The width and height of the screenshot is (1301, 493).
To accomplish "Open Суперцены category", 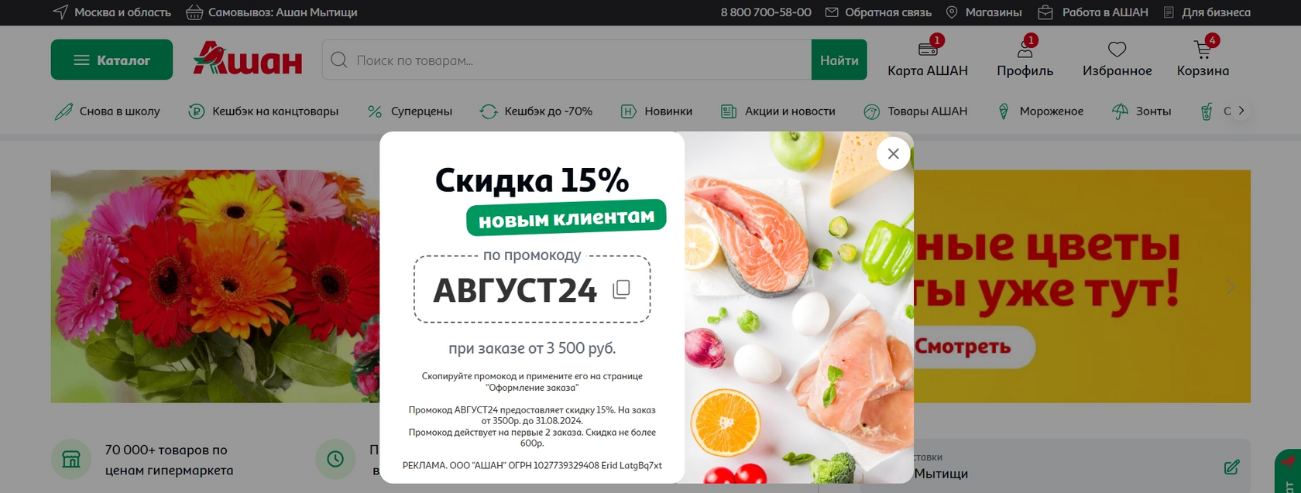I will (410, 111).
